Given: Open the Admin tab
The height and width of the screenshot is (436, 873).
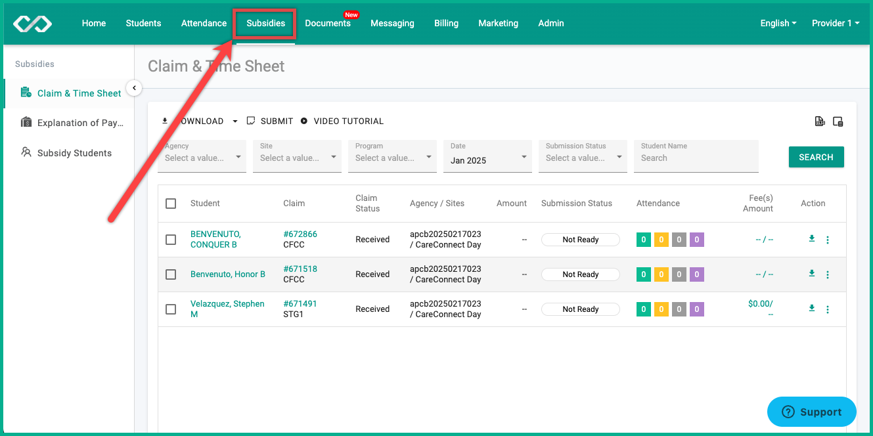Looking at the screenshot, I should coord(551,23).
